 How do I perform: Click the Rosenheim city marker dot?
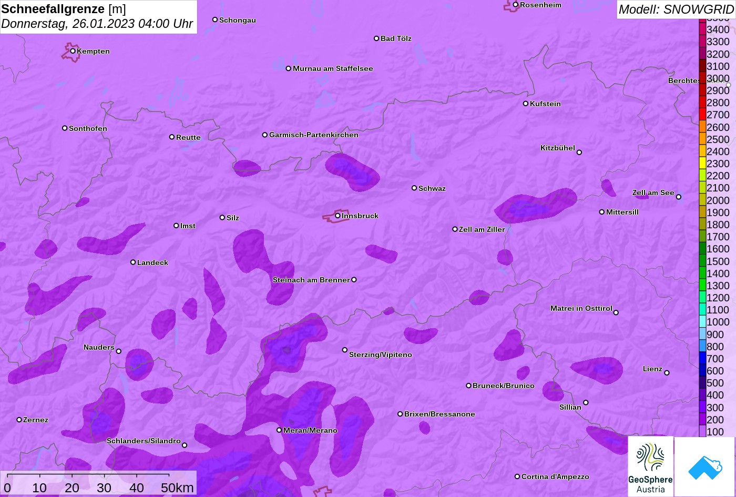pyautogui.click(x=516, y=5)
